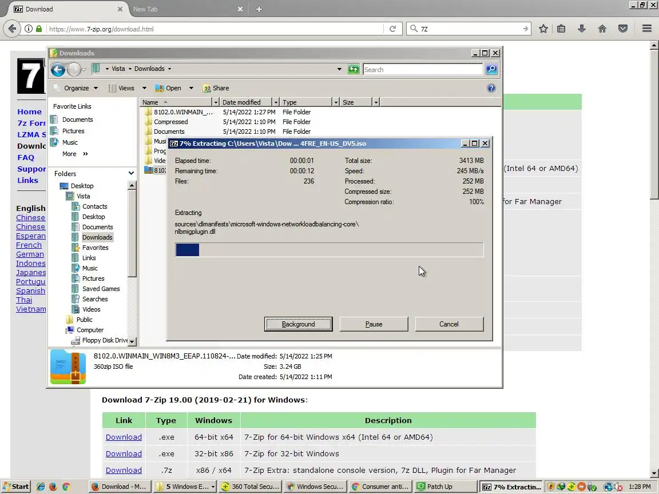The image size is (659, 494).
Task: Select the Compressed folder row
Action: coord(170,122)
